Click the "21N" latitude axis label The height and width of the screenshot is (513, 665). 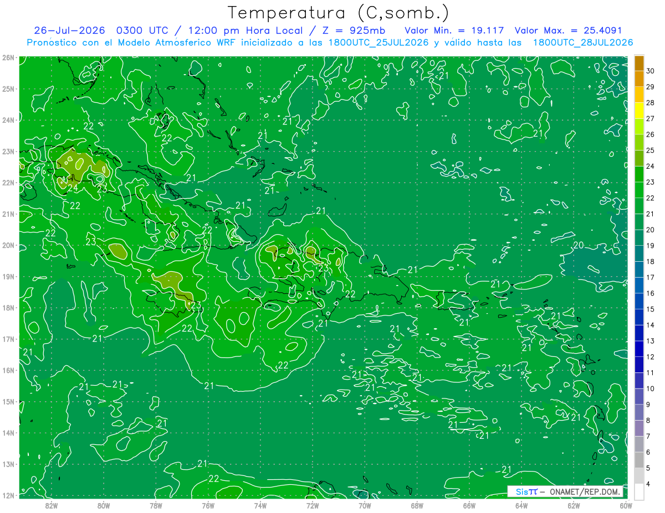[8, 214]
